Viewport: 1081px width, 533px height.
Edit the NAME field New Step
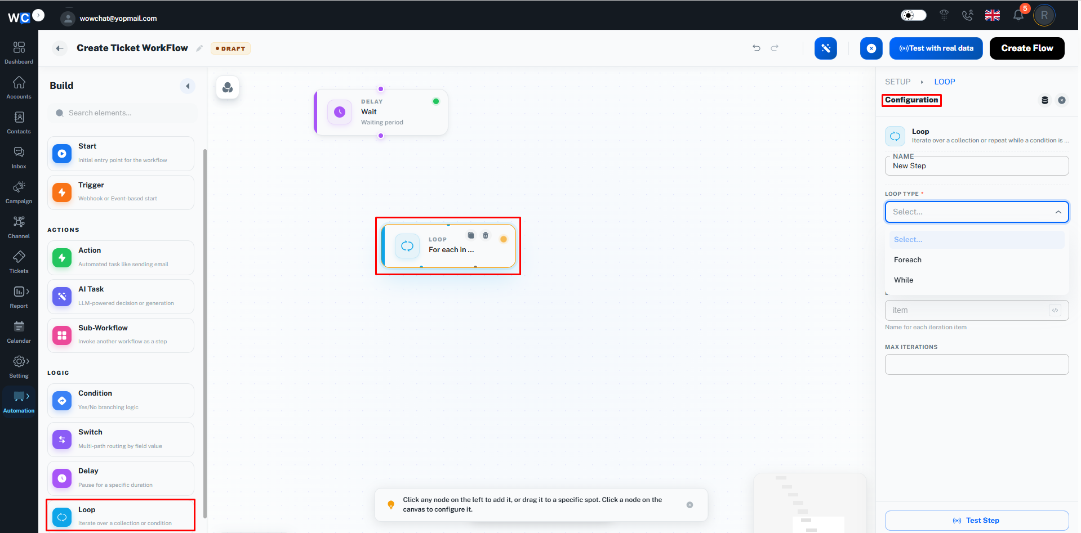tap(977, 166)
